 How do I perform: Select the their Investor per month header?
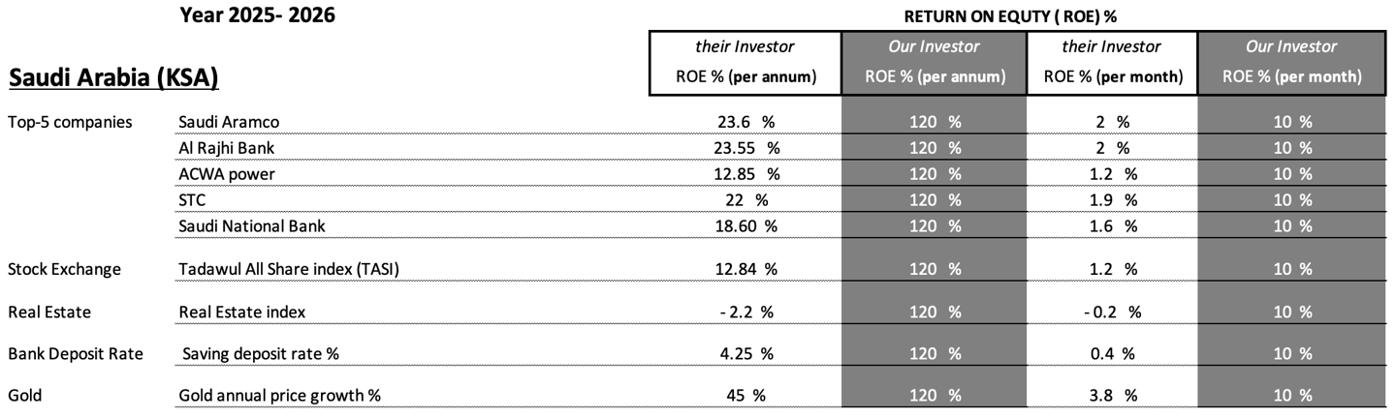click(x=1111, y=62)
